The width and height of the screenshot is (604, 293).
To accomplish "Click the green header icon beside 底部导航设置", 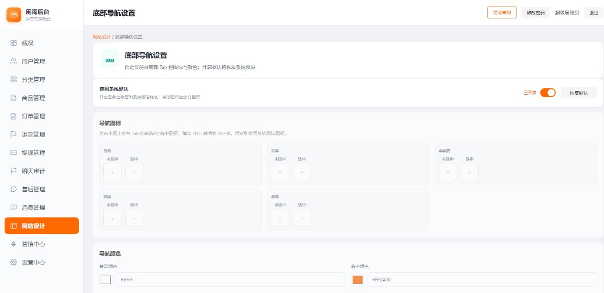I will click(110, 60).
